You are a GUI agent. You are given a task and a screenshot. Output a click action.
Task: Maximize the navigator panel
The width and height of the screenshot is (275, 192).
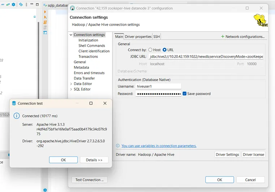tap(37, 5)
